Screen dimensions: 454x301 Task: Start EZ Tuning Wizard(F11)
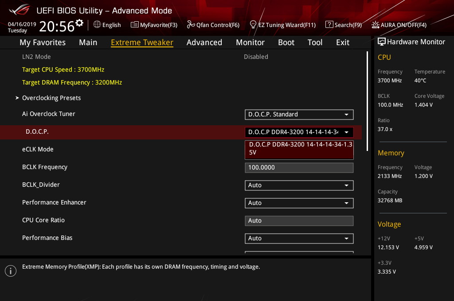[282, 25]
